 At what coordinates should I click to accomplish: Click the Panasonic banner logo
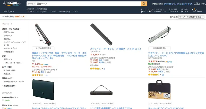coord(158,4)
